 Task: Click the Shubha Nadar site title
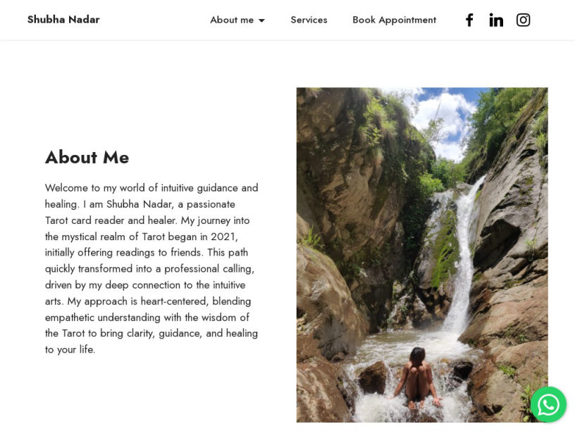pyautogui.click(x=63, y=20)
